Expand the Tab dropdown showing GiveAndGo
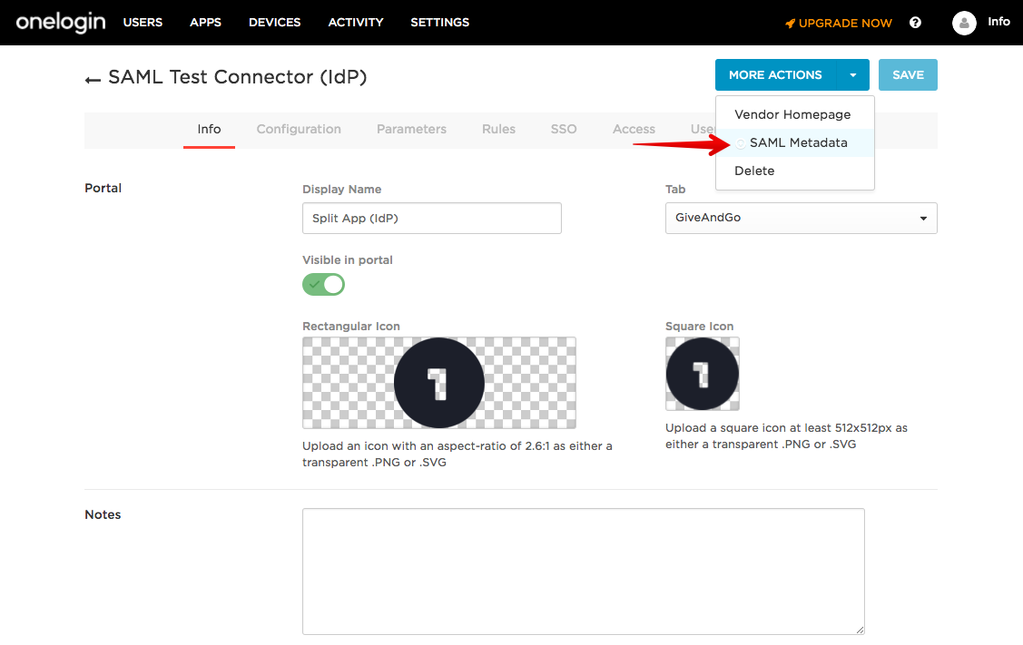This screenshot has width=1023, height=645. [x=801, y=219]
